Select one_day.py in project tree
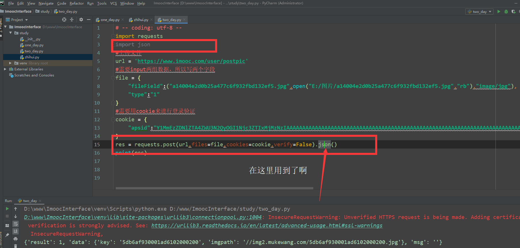 tap(32, 45)
